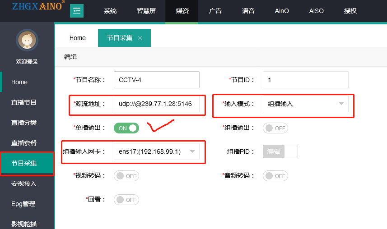Switch to the Home tab
This screenshot has width=387, height=229.
(77, 38)
